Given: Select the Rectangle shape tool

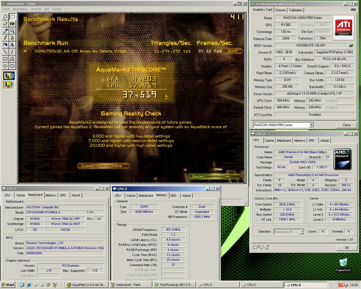Looking at the screenshot, I should pos(5,59).
